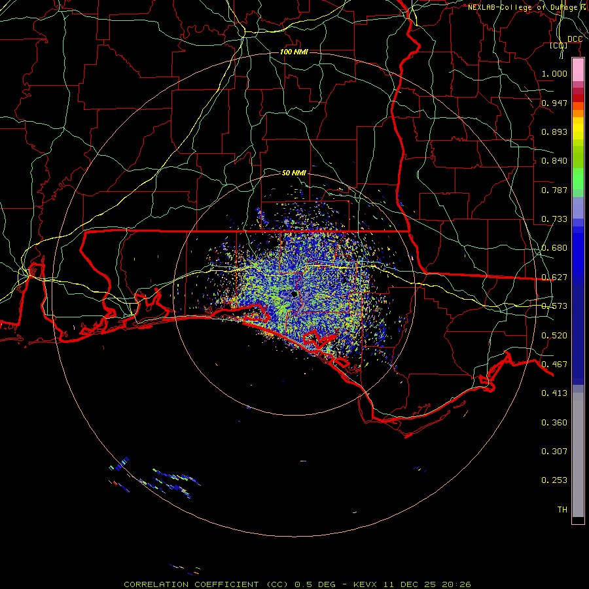Click the CORRELATION COEFFICIENT (CC) caption text
Image resolution: width=589 pixels, height=589 pixels.
coord(206,584)
